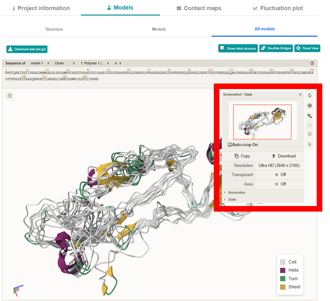This screenshot has height=301, width=330.
Task: Click the XYZ axes orientation gizmo
Action: pos(18,290)
